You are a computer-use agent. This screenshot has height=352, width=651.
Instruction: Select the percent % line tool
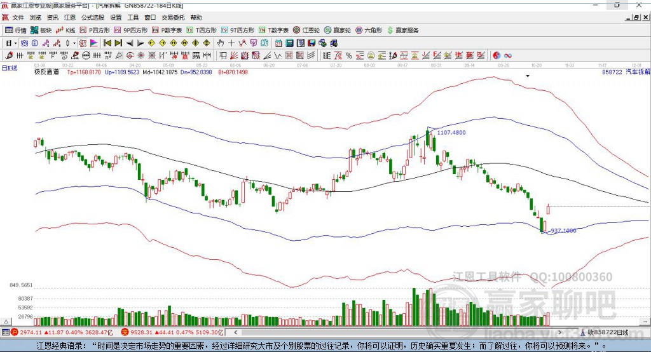tap(349, 55)
